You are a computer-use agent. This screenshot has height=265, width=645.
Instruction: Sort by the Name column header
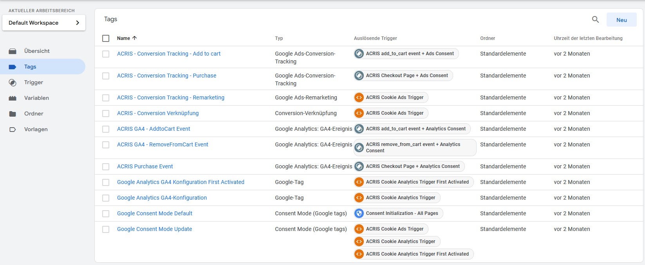pos(123,38)
